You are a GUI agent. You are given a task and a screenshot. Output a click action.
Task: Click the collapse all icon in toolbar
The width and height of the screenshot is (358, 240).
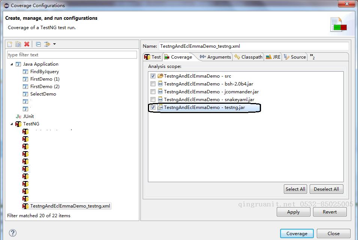[x=38, y=44]
